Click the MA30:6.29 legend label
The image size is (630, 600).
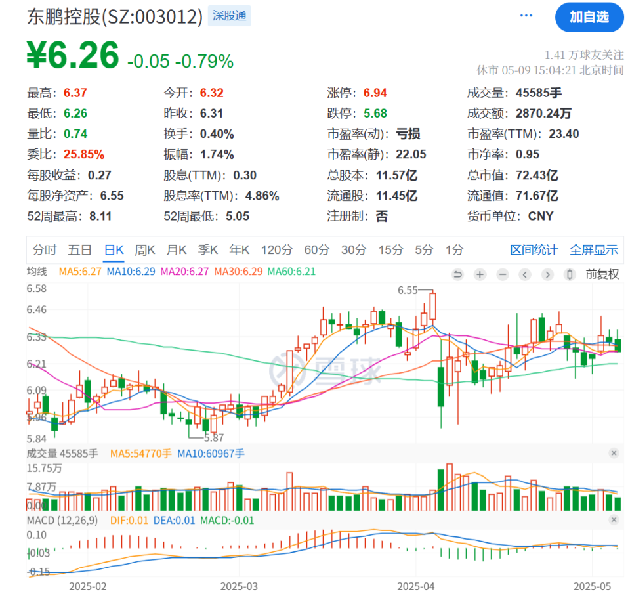[x=238, y=272]
